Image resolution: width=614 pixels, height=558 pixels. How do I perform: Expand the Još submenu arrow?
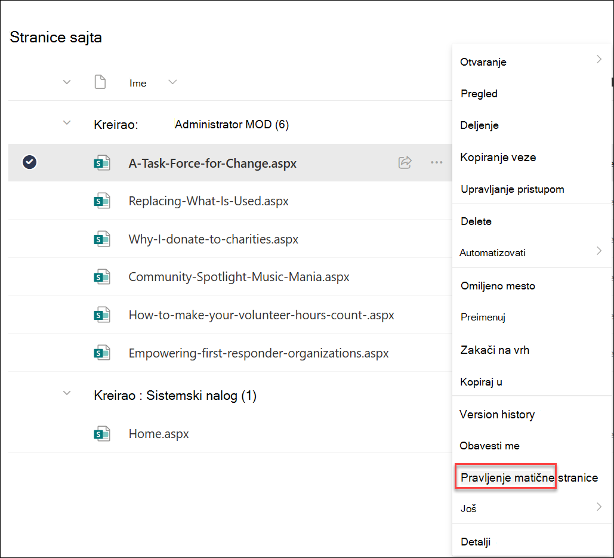pos(599,507)
